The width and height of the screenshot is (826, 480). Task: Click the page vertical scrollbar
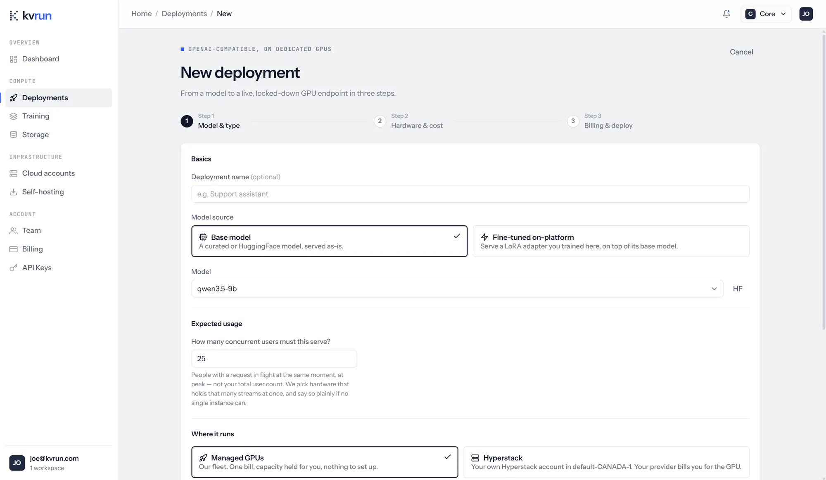click(x=824, y=182)
